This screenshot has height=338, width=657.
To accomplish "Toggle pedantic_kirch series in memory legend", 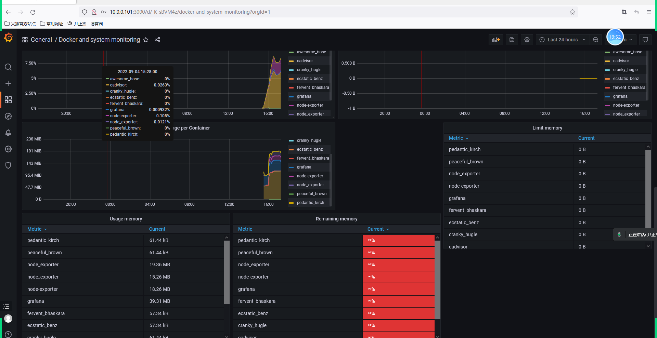I will pos(310,203).
